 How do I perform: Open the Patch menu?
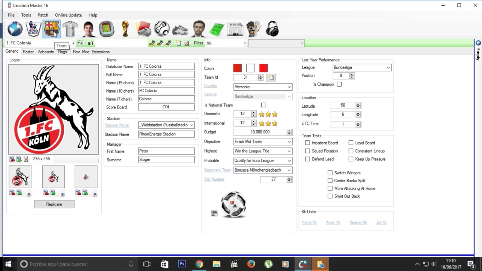(43, 15)
